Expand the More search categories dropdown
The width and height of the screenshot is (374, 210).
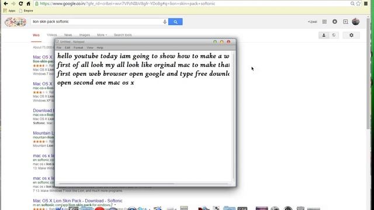[102, 35]
